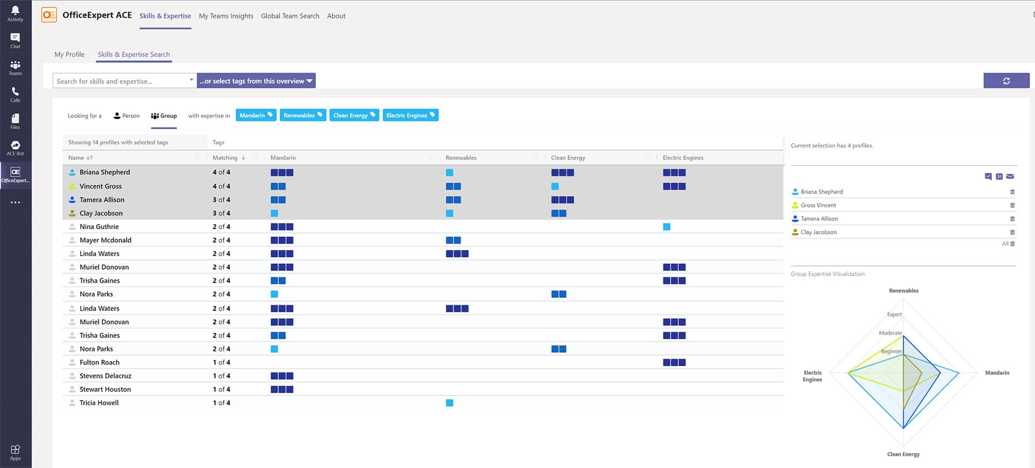Switch to the My Profile tab
Viewport: 1035px width, 468px height.
(70, 54)
